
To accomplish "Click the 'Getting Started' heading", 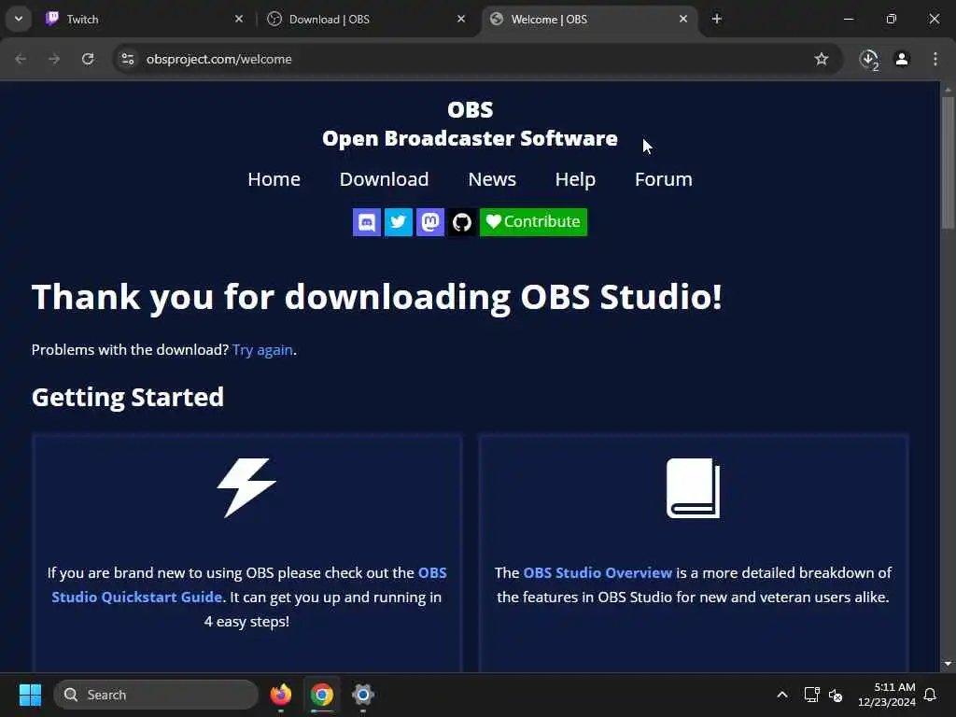I will pyautogui.click(x=128, y=397).
